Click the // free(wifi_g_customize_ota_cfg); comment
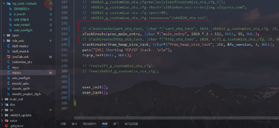This screenshot has height=128, width=279. pos(119,66)
